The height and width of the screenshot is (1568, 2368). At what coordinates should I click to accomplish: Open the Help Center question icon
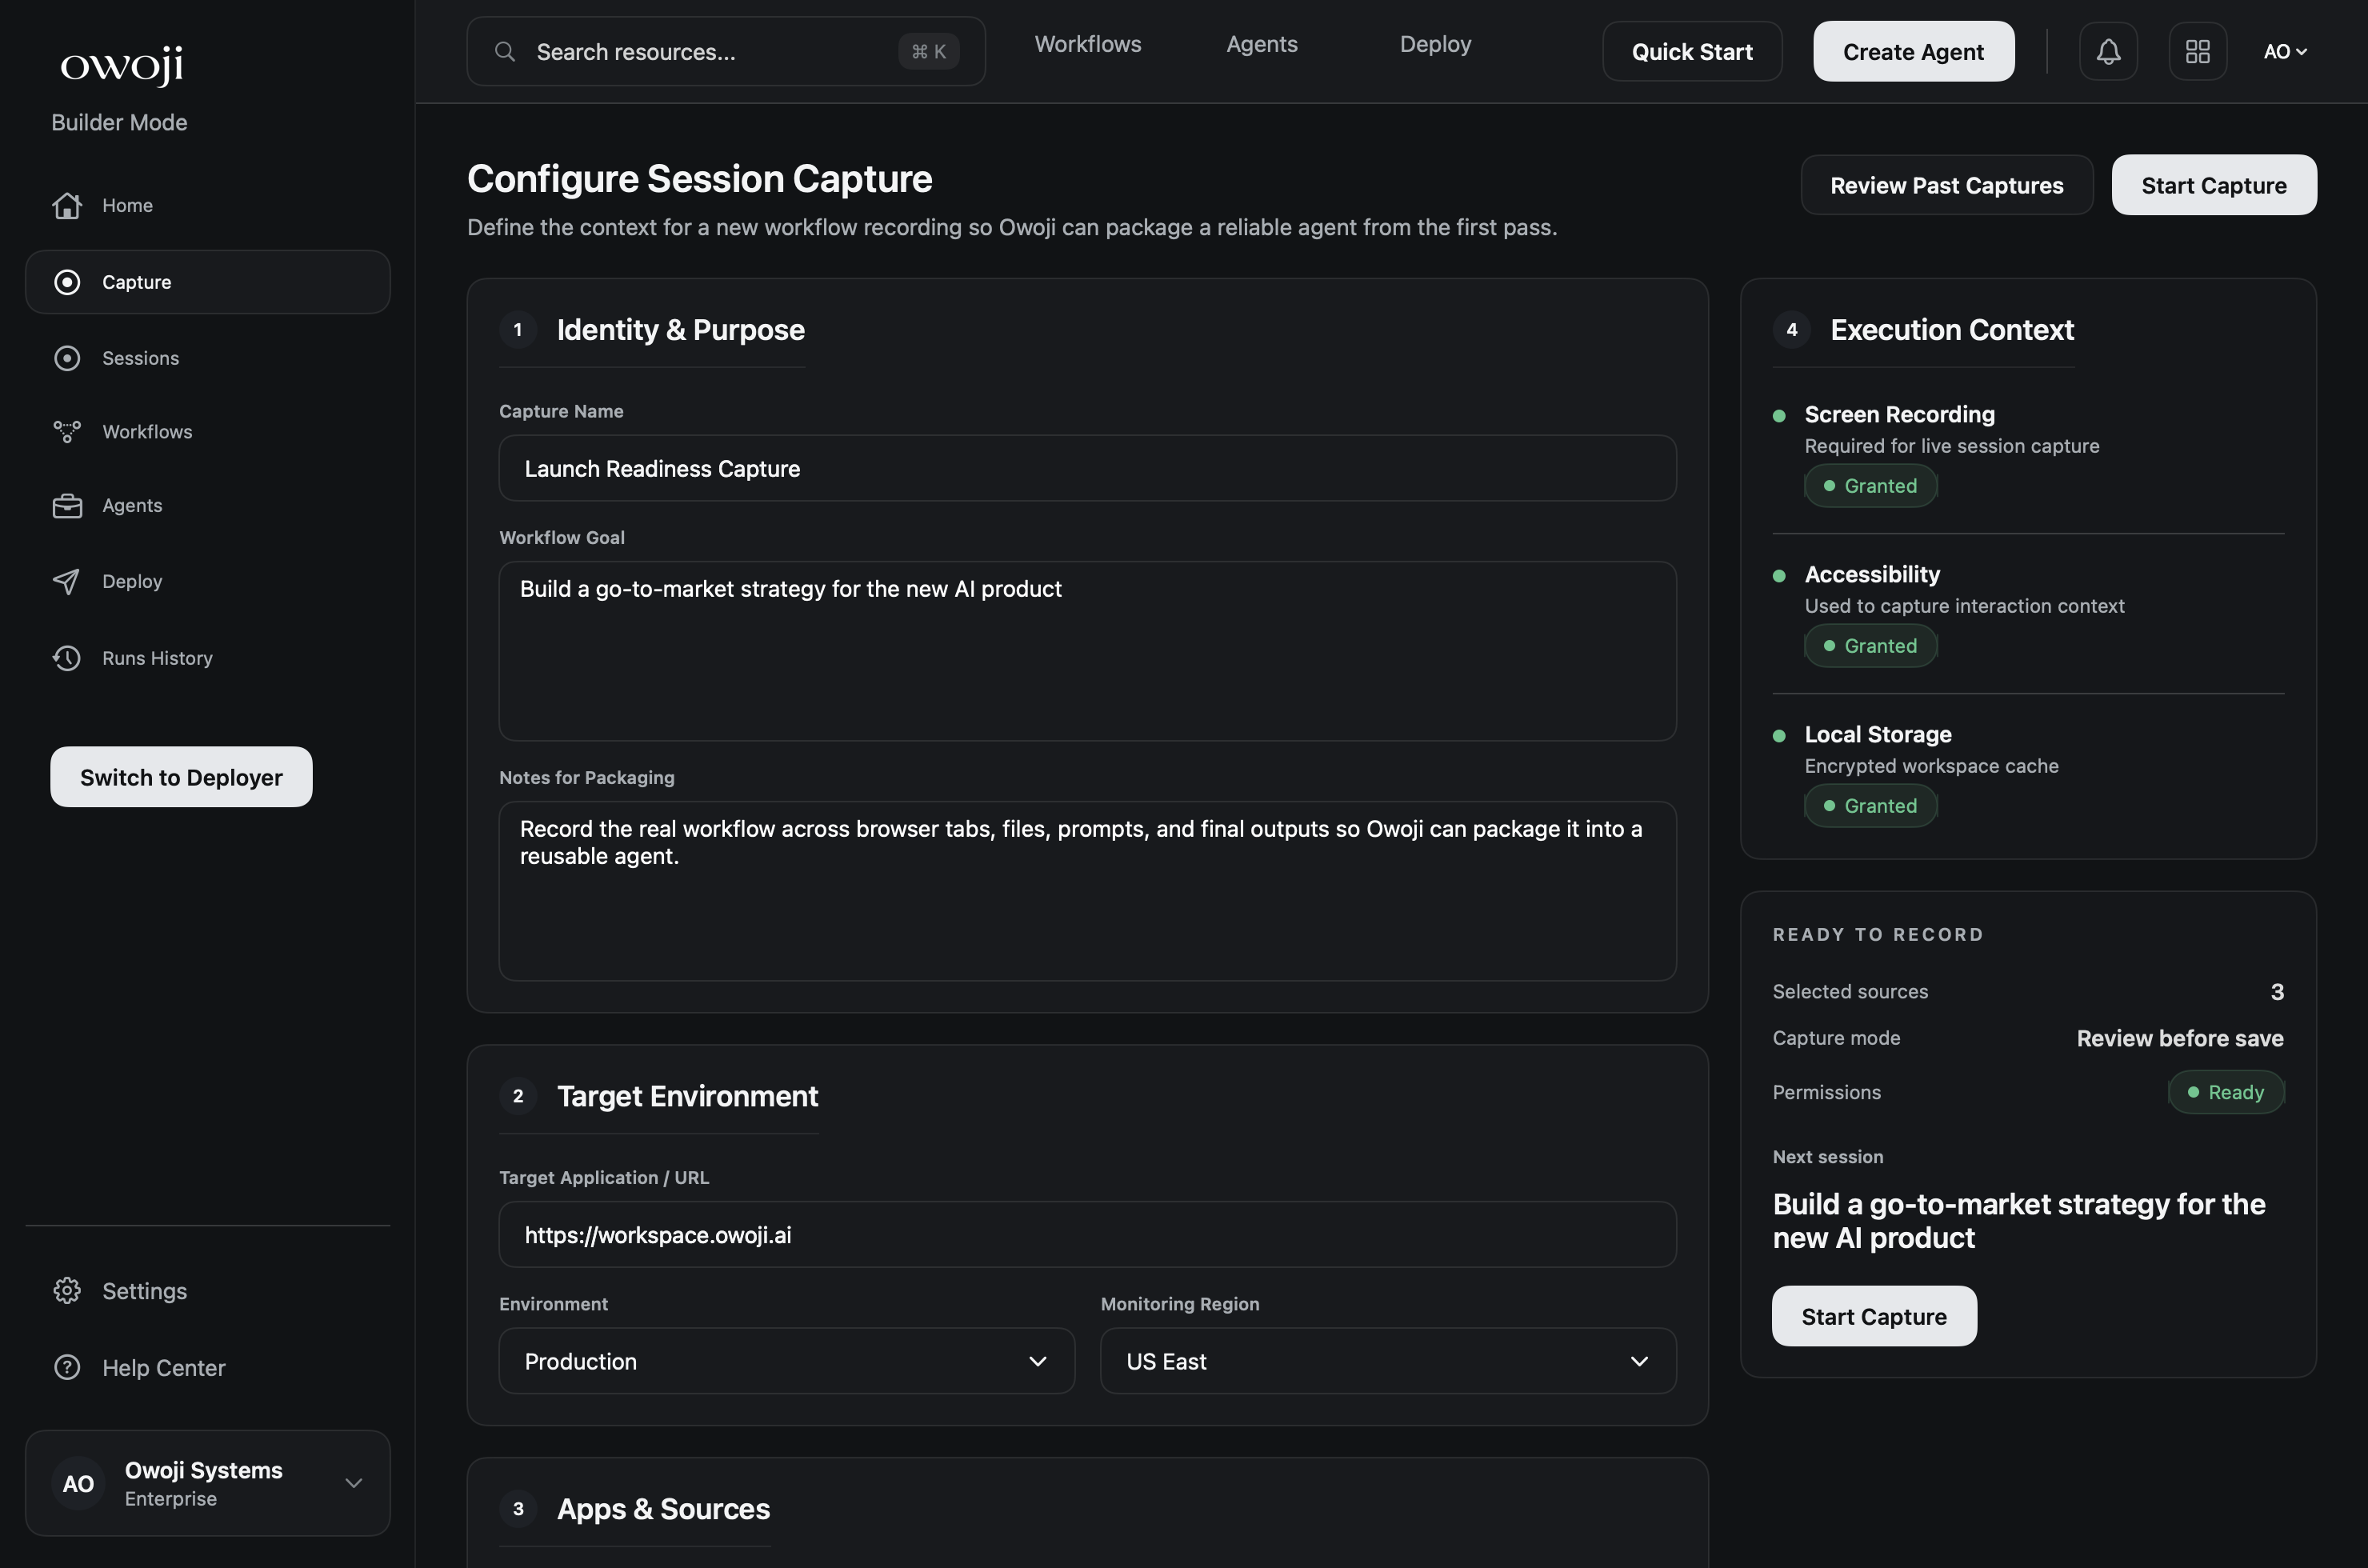pyautogui.click(x=67, y=1367)
